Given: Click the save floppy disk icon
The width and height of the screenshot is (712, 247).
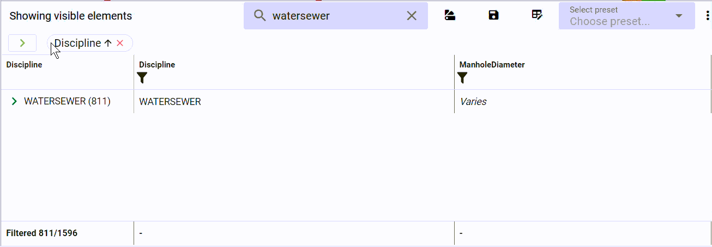Looking at the screenshot, I should [493, 15].
